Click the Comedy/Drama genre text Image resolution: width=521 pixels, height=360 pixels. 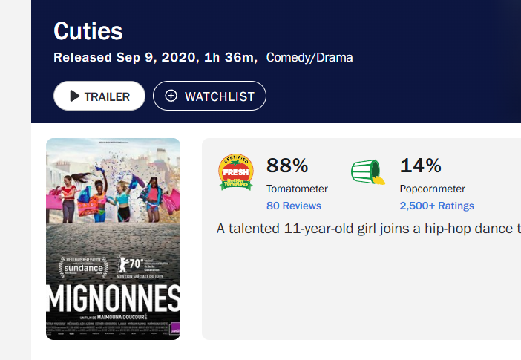tap(309, 57)
